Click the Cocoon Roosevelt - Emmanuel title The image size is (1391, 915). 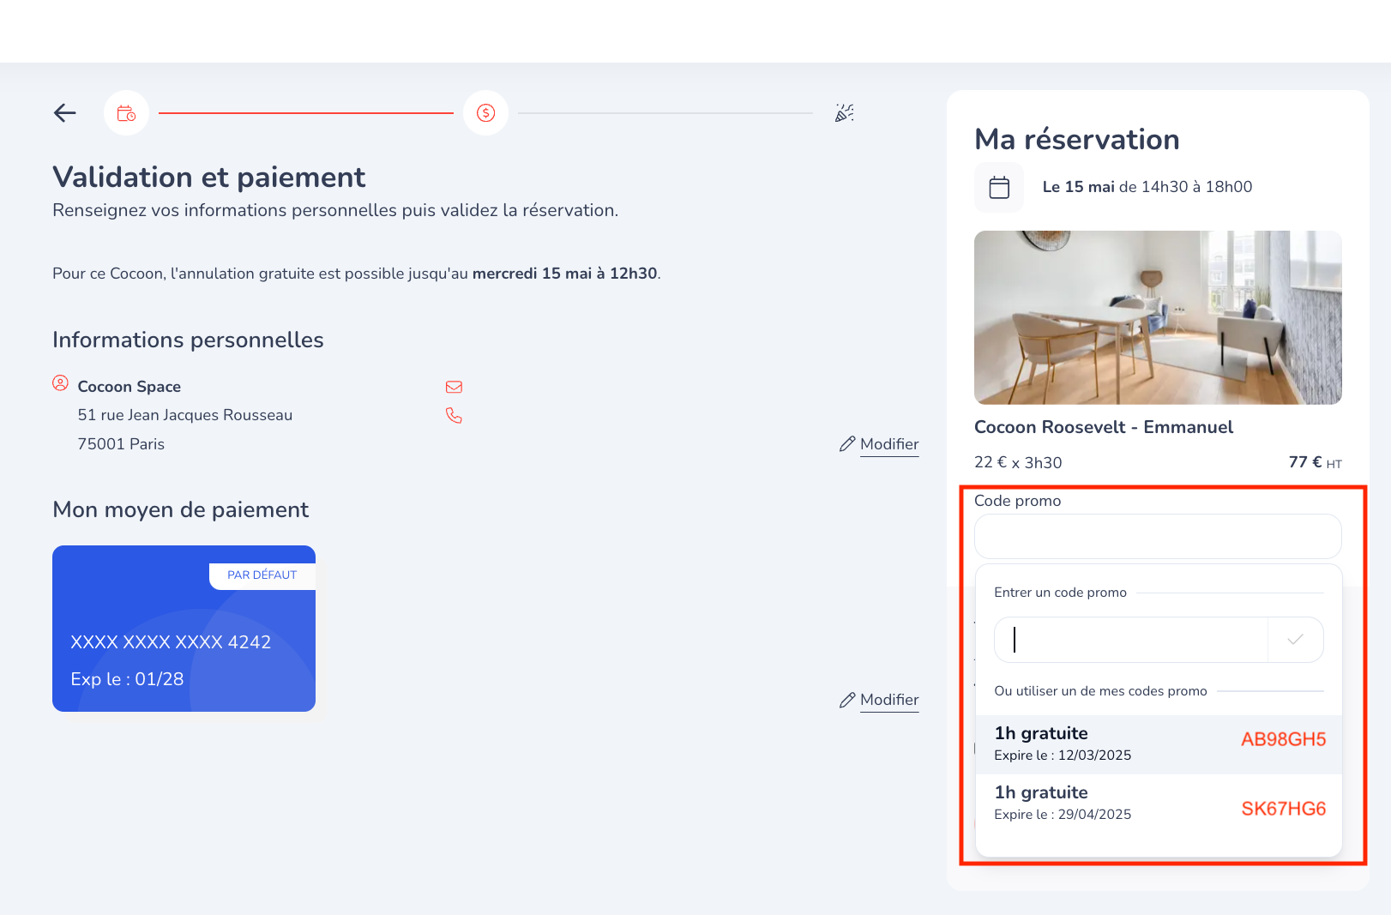click(1104, 427)
